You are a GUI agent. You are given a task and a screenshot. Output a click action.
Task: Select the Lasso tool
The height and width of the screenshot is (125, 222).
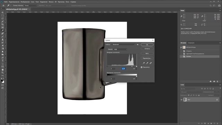(x=2, y=18)
